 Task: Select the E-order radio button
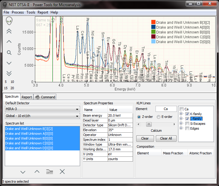(x=159, y=117)
